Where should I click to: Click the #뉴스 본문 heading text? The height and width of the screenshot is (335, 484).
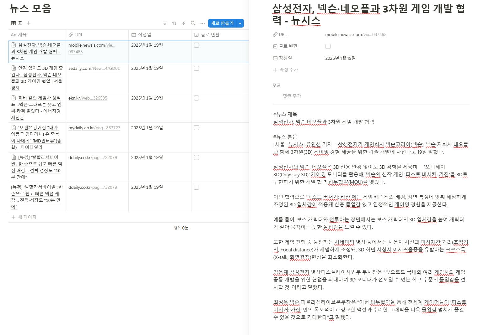click(x=285, y=137)
